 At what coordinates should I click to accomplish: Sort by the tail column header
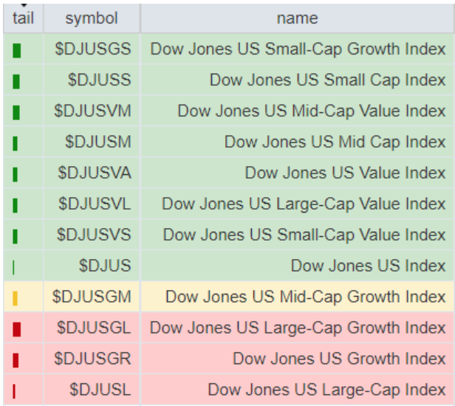click(x=23, y=18)
